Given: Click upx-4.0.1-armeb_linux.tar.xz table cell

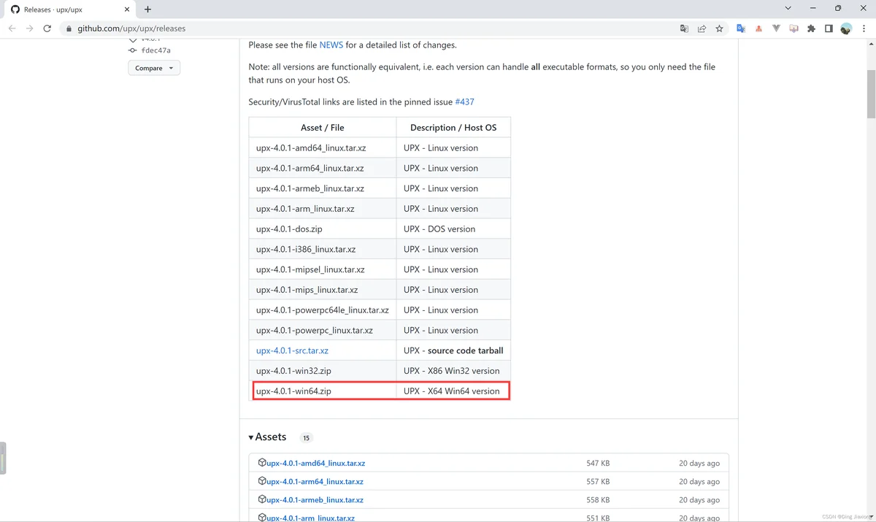Looking at the screenshot, I should pyautogui.click(x=323, y=188).
